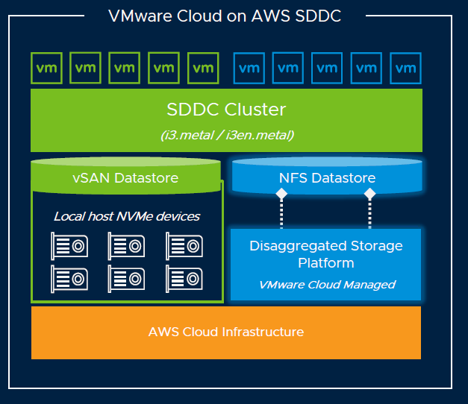Click the leftmost green vm icon
Viewport: 468px width, 404px height.
pos(46,69)
